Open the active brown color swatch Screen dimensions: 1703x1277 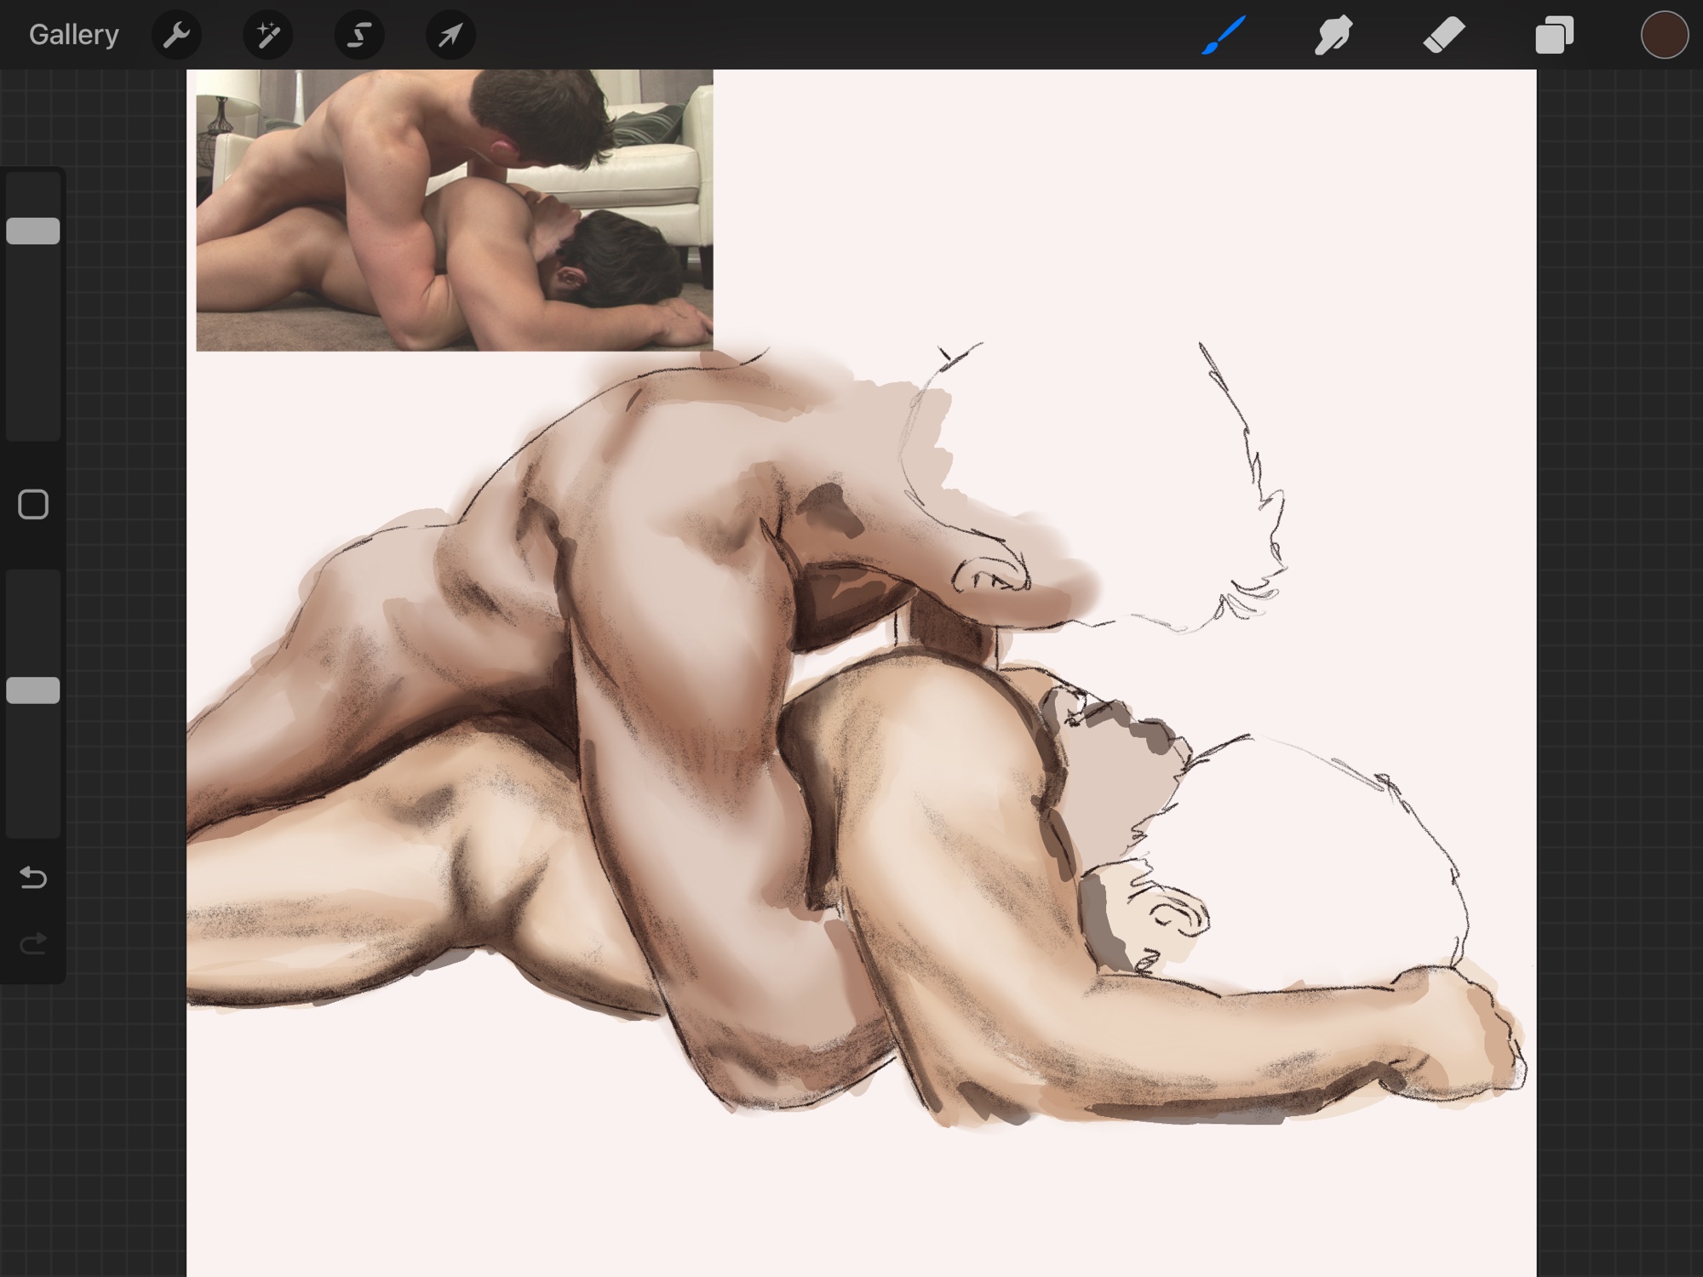pos(1664,35)
